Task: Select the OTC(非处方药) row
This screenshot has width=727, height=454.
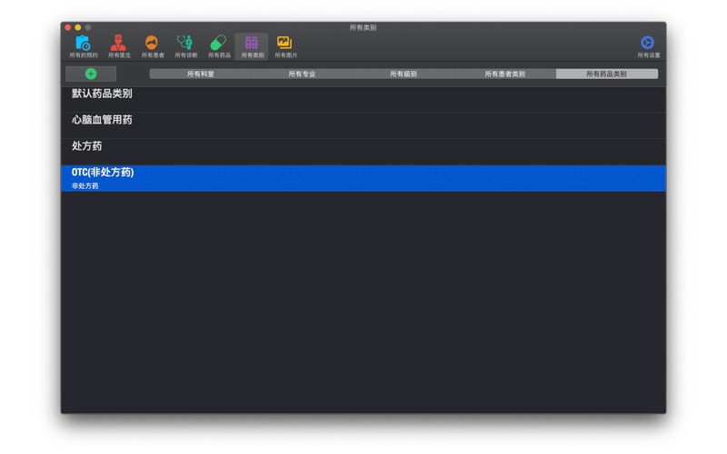Action: pyautogui.click(x=363, y=178)
